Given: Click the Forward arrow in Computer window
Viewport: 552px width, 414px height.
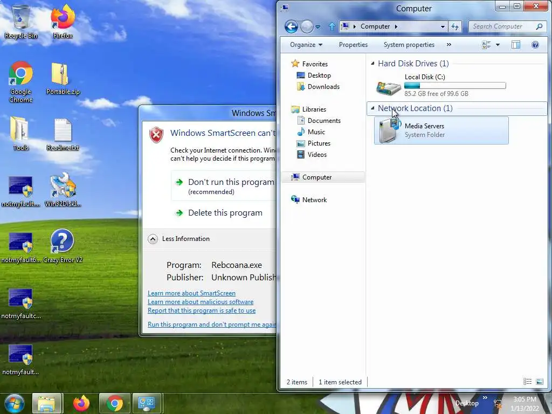Looking at the screenshot, I should tap(307, 26).
